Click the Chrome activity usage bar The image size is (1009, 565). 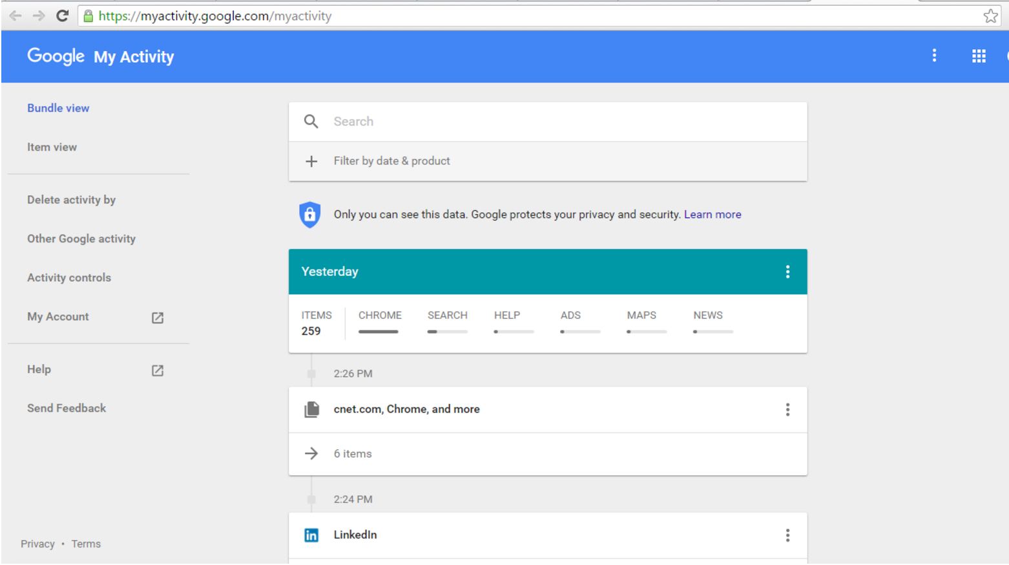(x=379, y=332)
